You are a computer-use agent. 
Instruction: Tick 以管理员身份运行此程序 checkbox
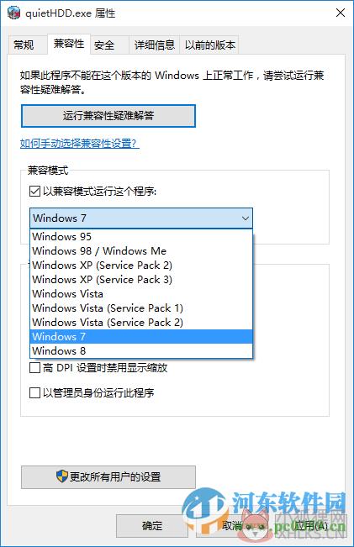[34, 392]
